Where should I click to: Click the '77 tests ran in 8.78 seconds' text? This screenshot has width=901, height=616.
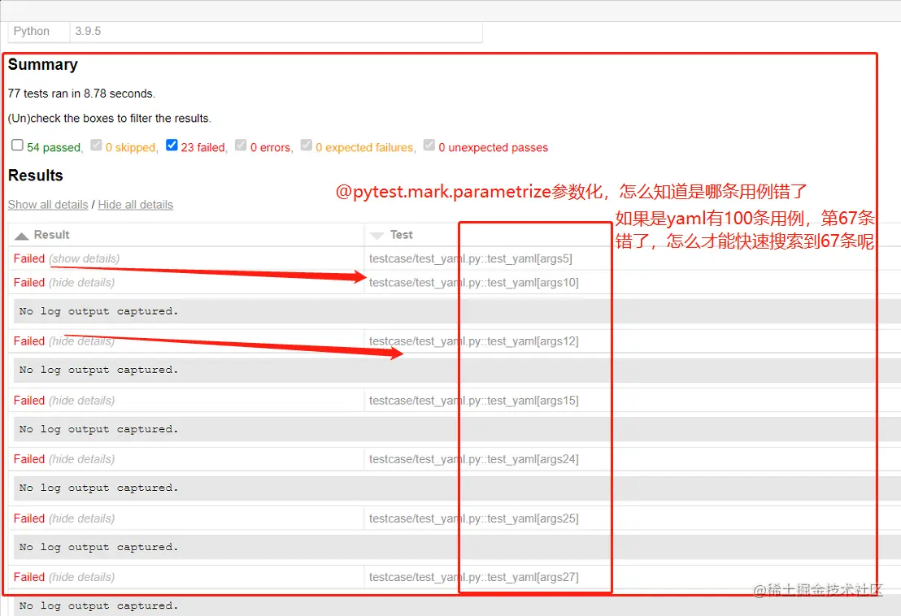coord(81,93)
